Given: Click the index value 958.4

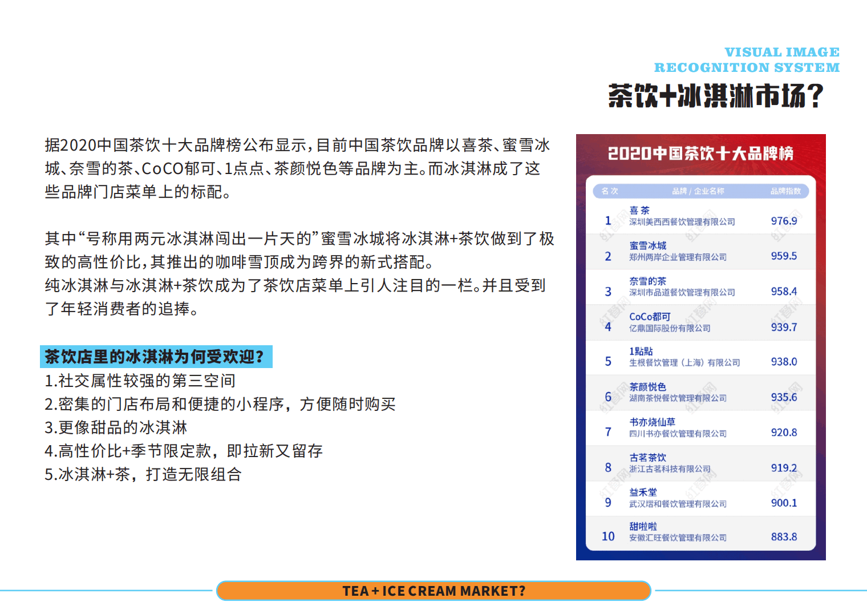Looking at the screenshot, I should (x=784, y=292).
